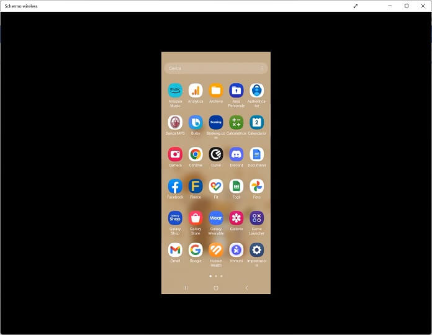The image size is (432, 335).
Task: Open the Fogli spreadsheet app
Action: 236,186
